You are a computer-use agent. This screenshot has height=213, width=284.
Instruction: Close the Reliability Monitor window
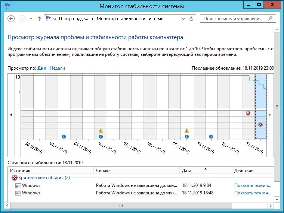click(x=272, y=5)
